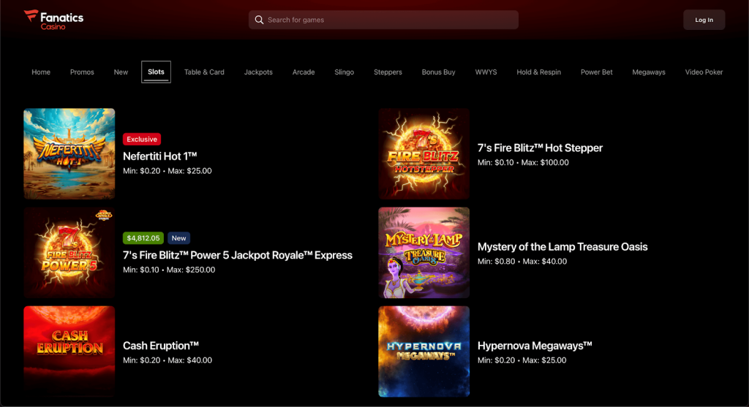Screen dimensions: 749x407
Task: Switch to the Jackpots tab
Action: point(258,72)
